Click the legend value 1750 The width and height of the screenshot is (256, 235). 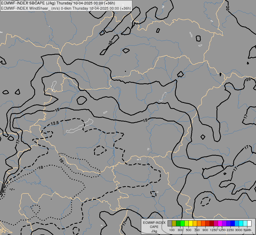click(222, 230)
